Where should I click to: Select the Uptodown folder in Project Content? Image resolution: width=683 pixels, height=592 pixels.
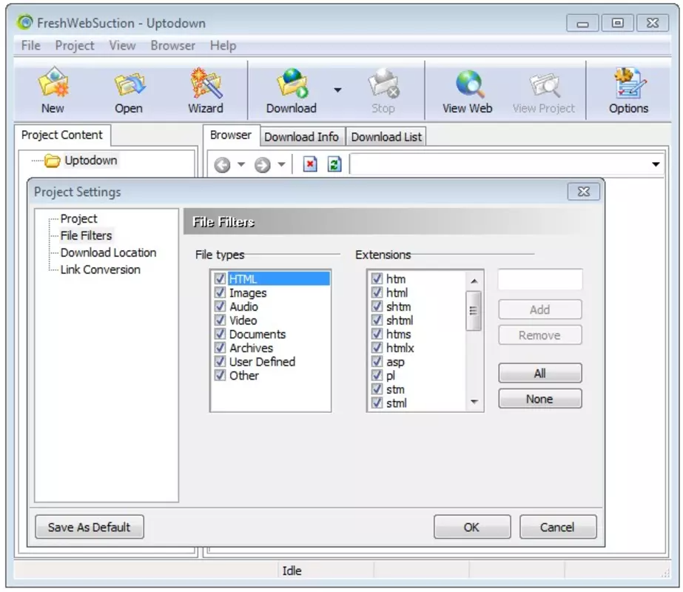tap(81, 161)
